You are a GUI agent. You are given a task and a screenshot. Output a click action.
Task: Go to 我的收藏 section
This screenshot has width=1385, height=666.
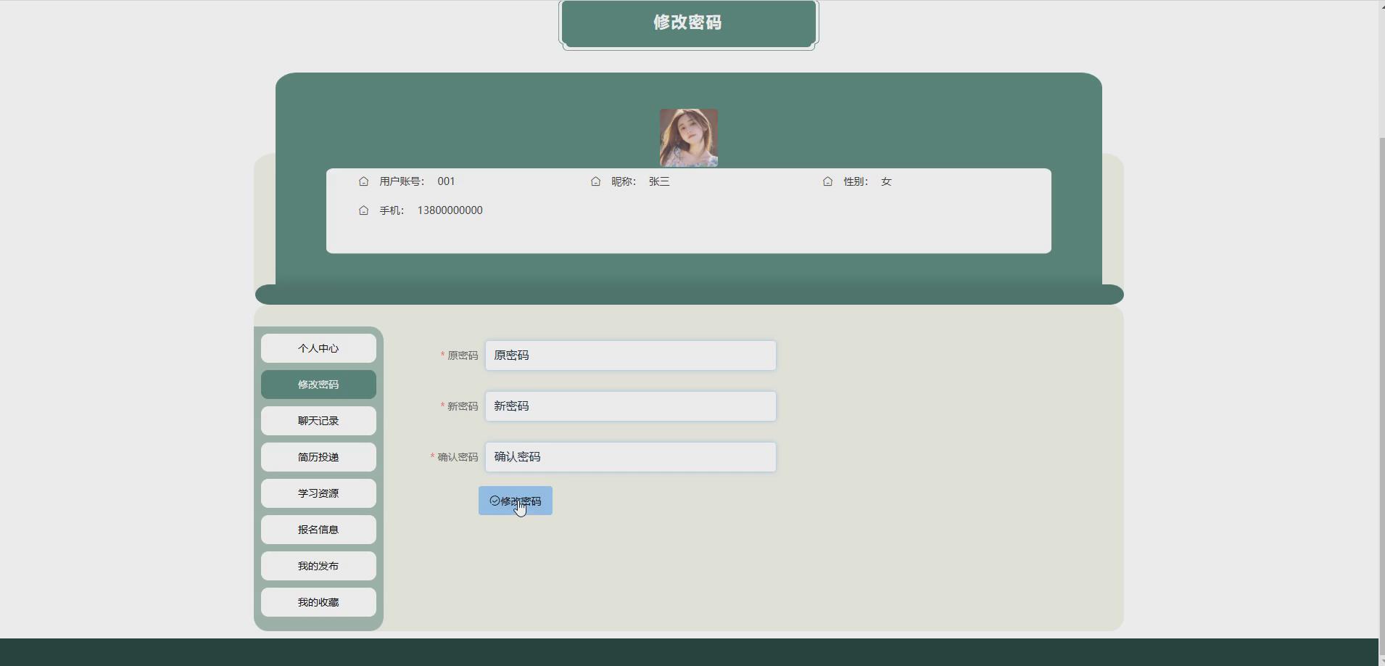(318, 601)
